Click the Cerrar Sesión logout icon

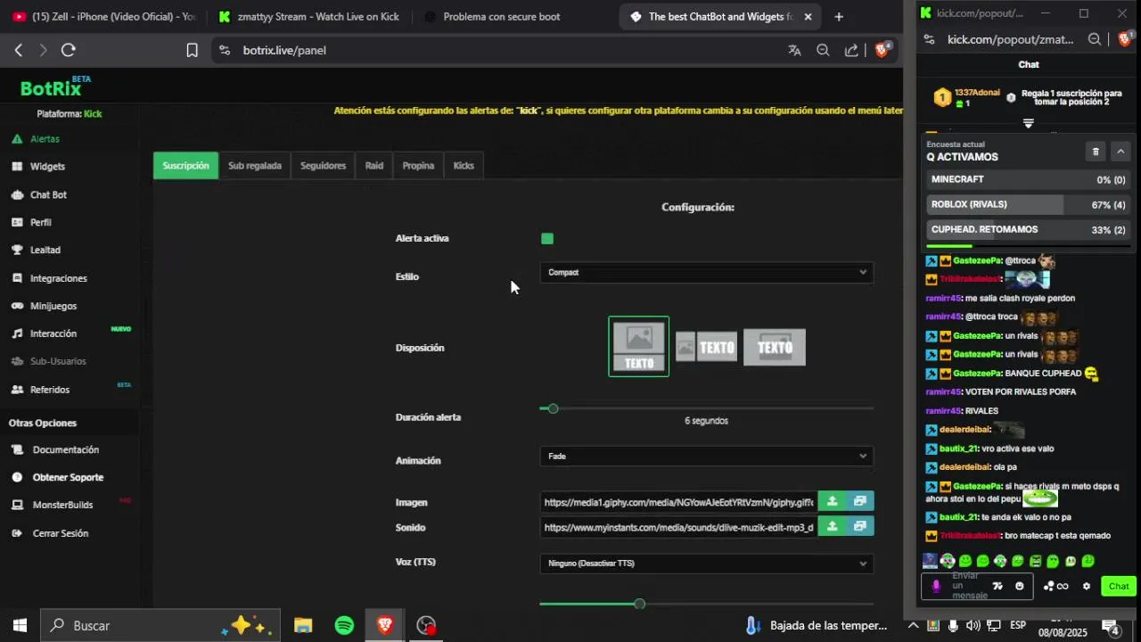17,533
